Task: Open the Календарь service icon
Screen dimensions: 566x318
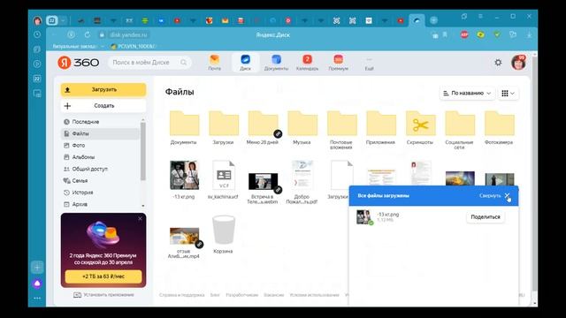Action: (x=307, y=63)
